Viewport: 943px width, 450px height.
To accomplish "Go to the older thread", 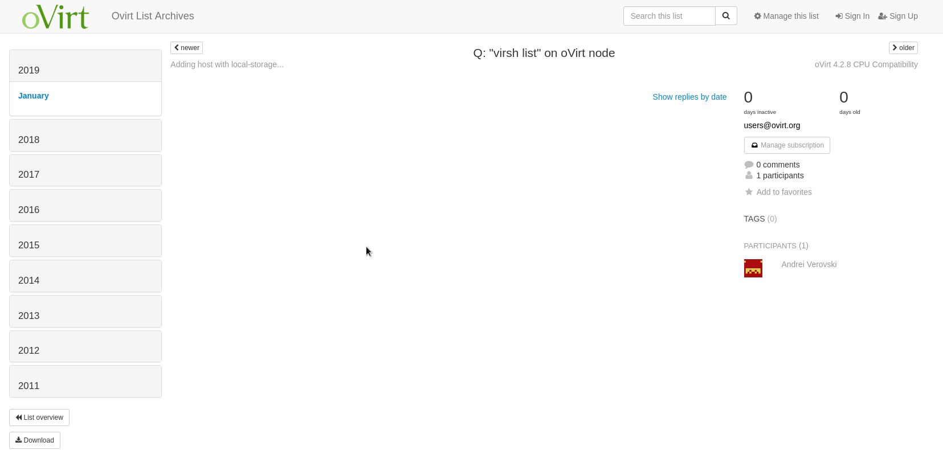I will click(903, 48).
